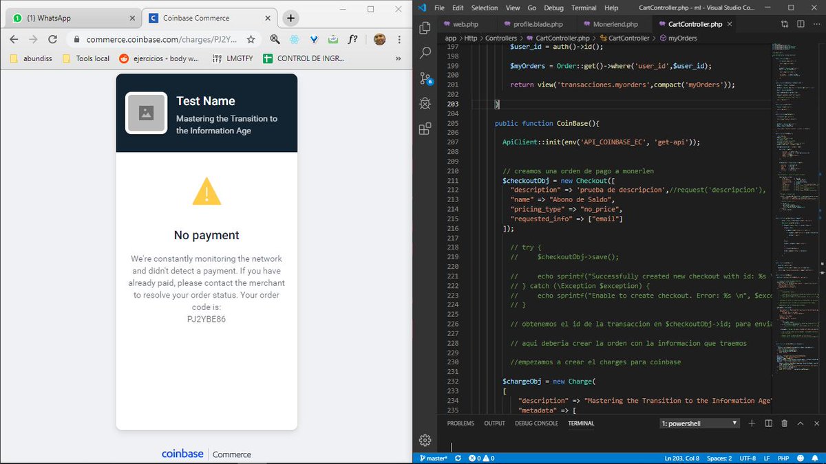Open the Debug view in activity bar
The image size is (826, 464).
click(425, 103)
